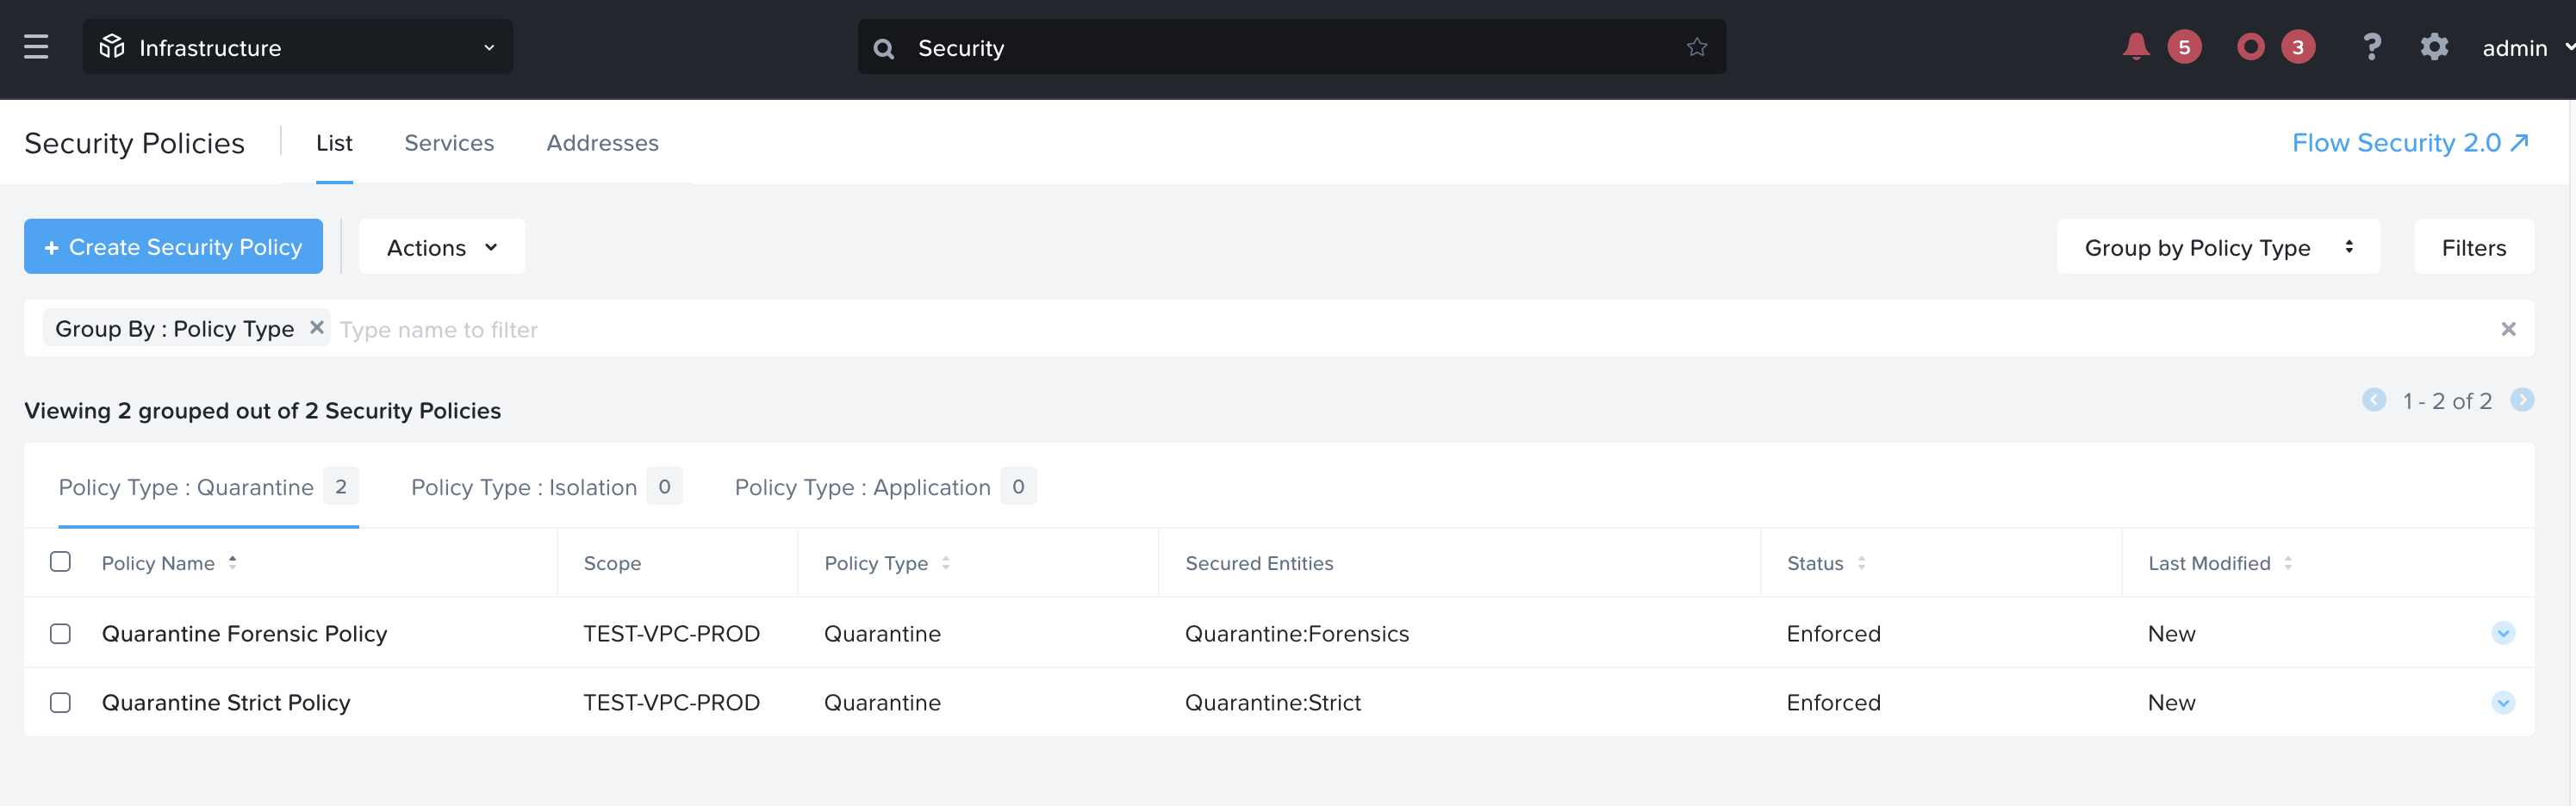The width and height of the screenshot is (2576, 806).
Task: Expand the Actions dropdown
Action: pyautogui.click(x=441, y=247)
